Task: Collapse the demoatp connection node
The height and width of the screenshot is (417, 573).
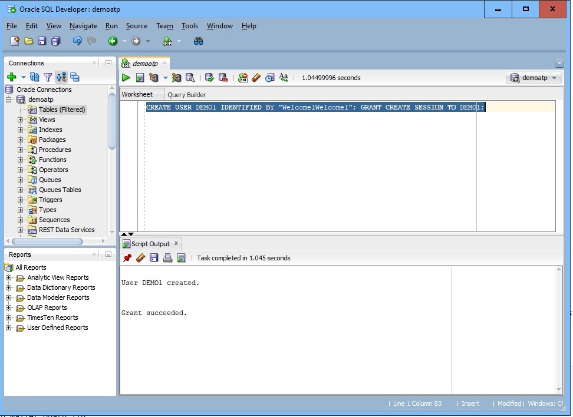Action: 9,100
